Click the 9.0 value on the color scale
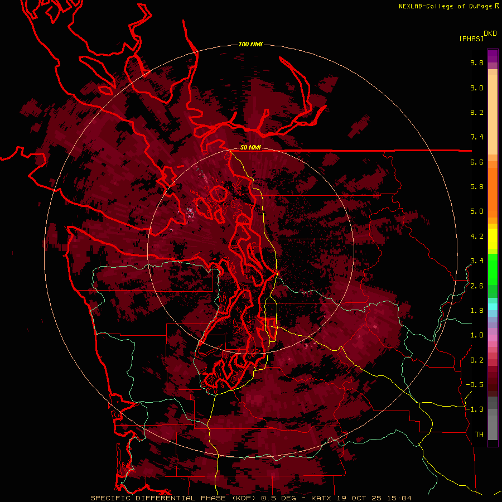The height and width of the screenshot is (502, 502). [477, 88]
